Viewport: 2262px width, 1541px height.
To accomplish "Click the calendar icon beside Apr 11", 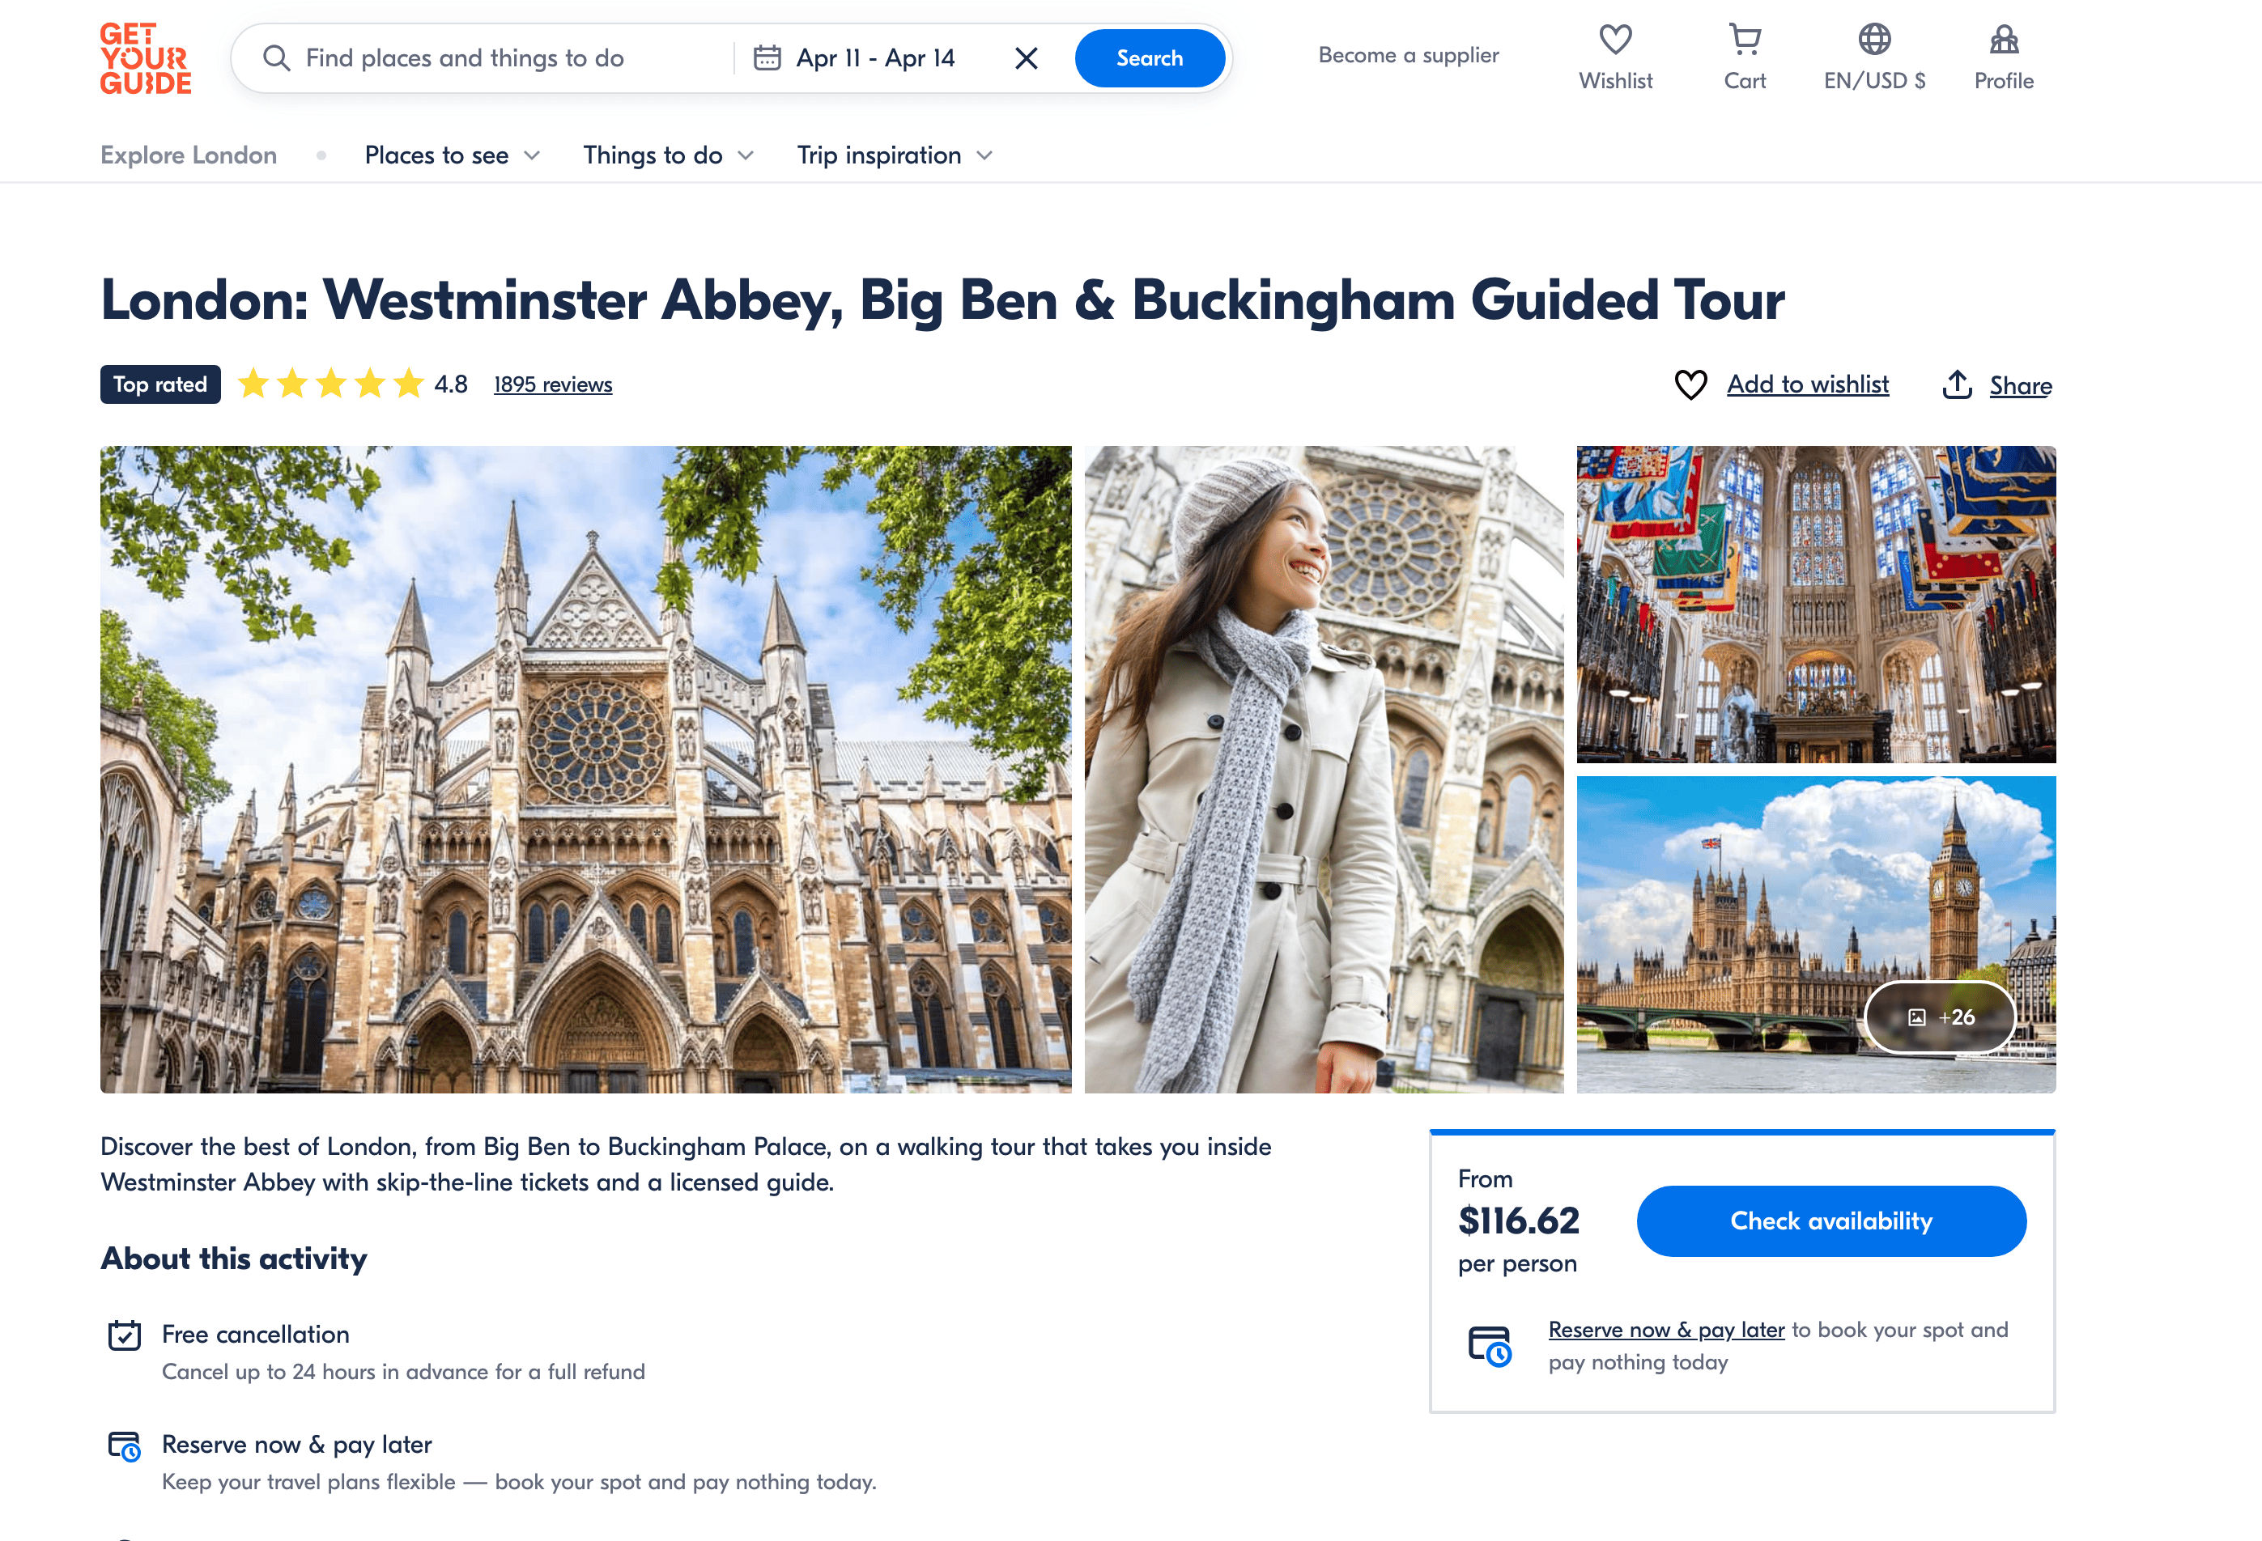I will point(767,58).
